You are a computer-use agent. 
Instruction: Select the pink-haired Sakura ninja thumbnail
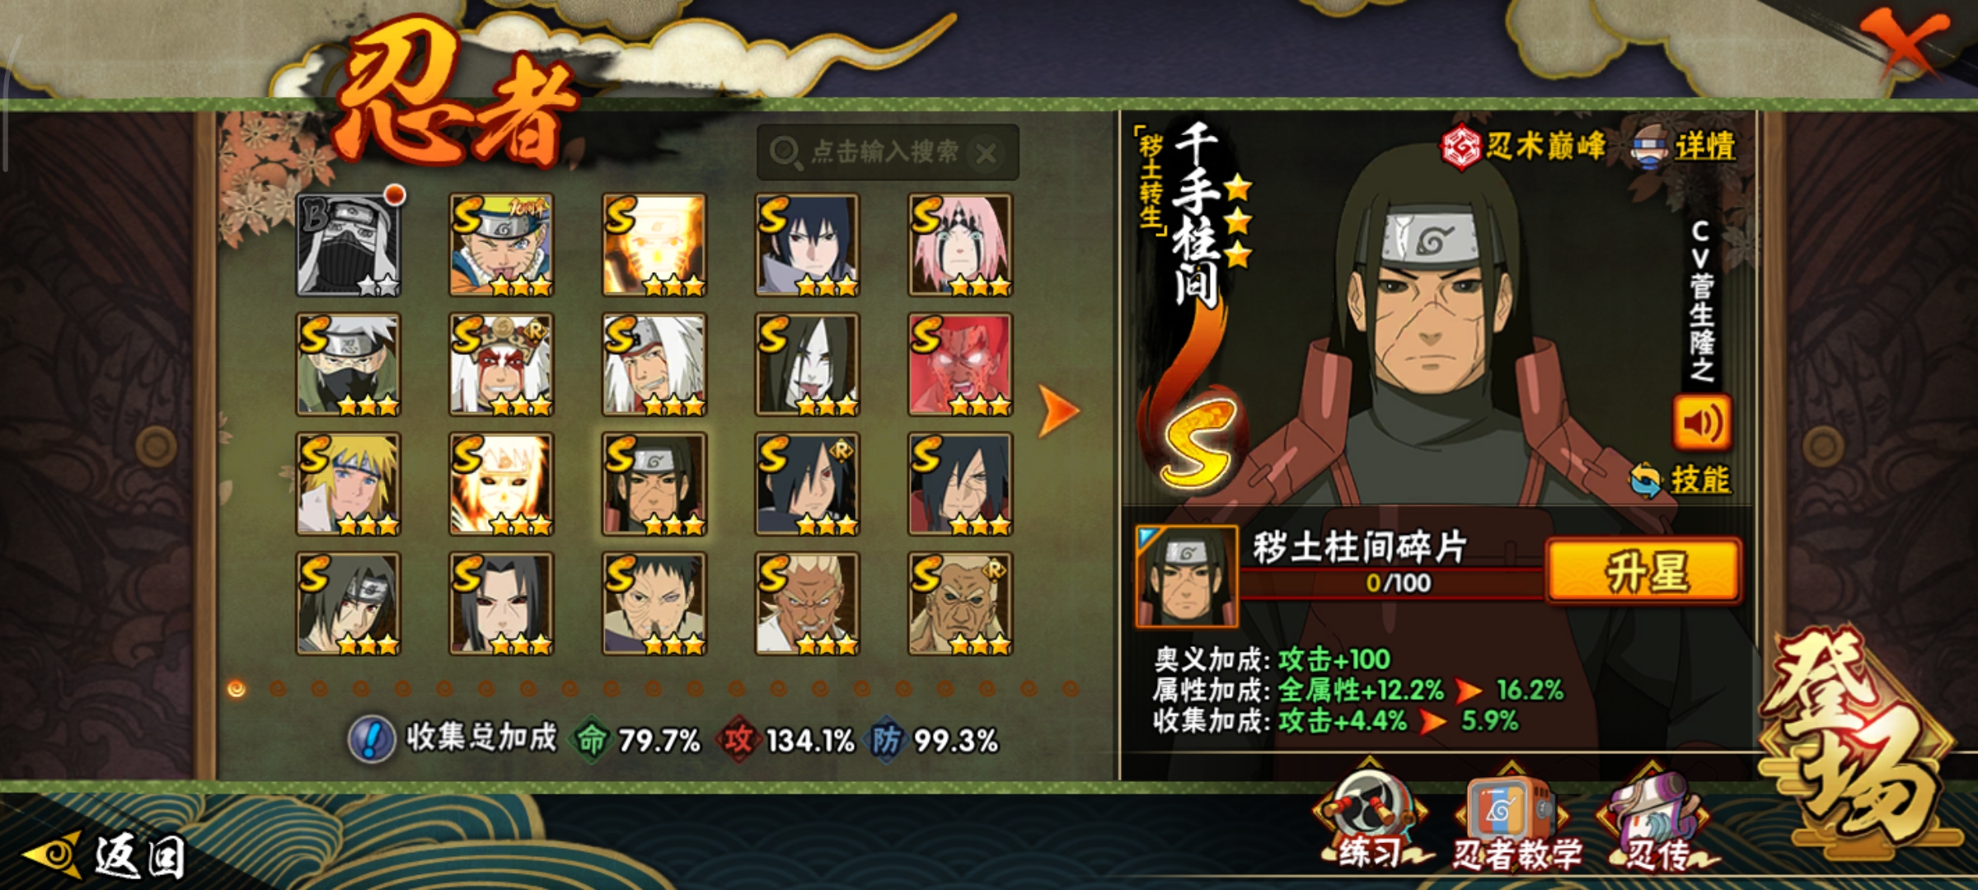[960, 245]
